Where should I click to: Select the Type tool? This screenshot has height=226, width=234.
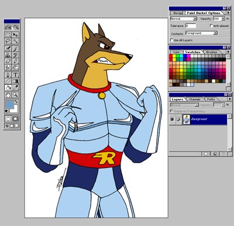tap(15, 75)
